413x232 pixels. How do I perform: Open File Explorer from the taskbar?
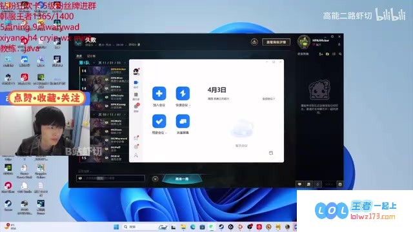click(x=183, y=227)
